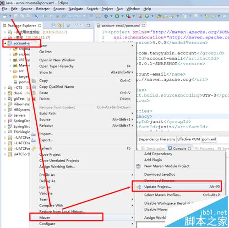Screen dimensions: 229x228
Task: Choose Close Unrelated Projects
Action: (59, 161)
